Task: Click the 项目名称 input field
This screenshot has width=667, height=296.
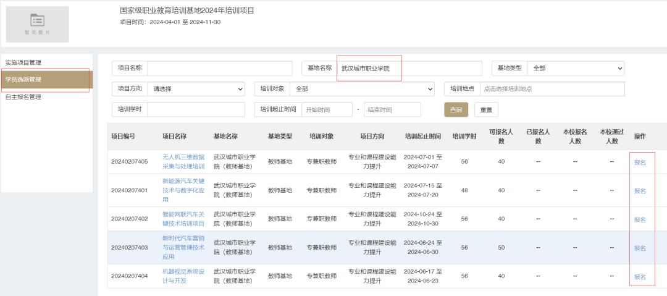Action: [x=219, y=68]
